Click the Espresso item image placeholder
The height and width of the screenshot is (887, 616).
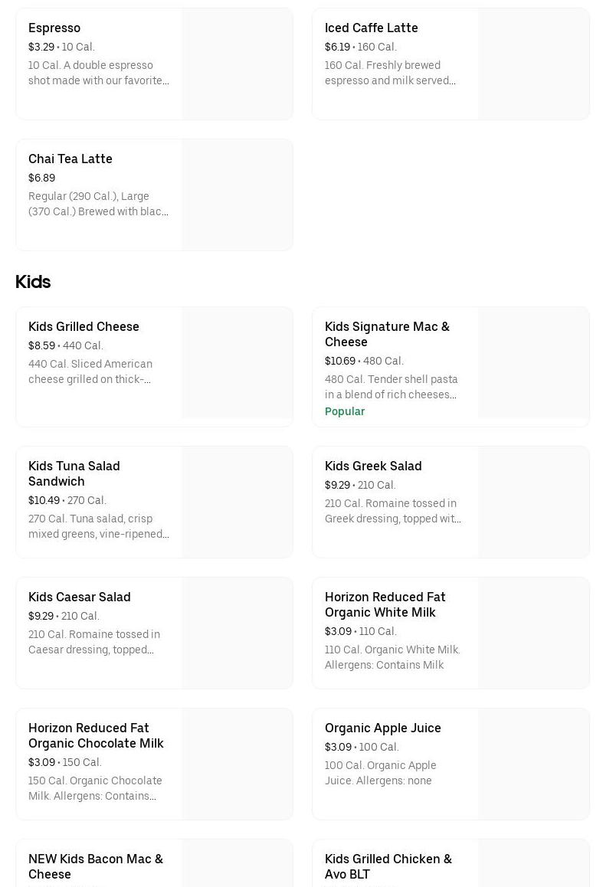pos(237,64)
